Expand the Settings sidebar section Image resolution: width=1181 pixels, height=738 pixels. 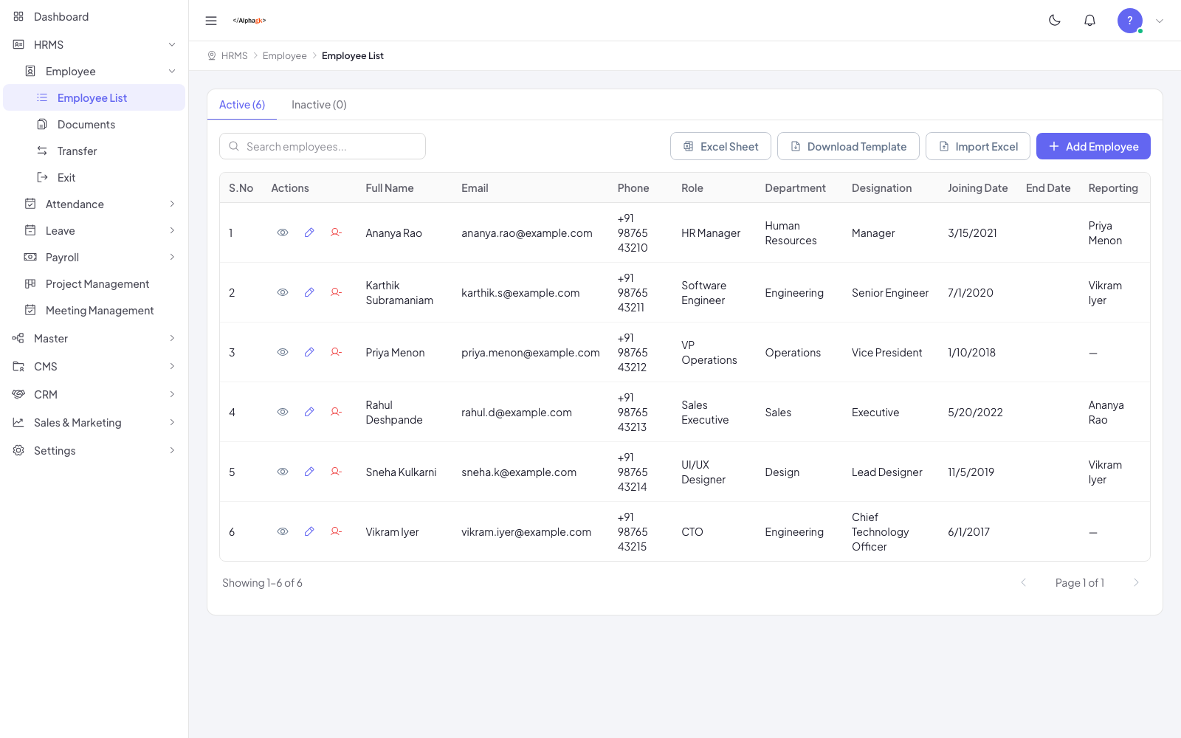(x=94, y=450)
